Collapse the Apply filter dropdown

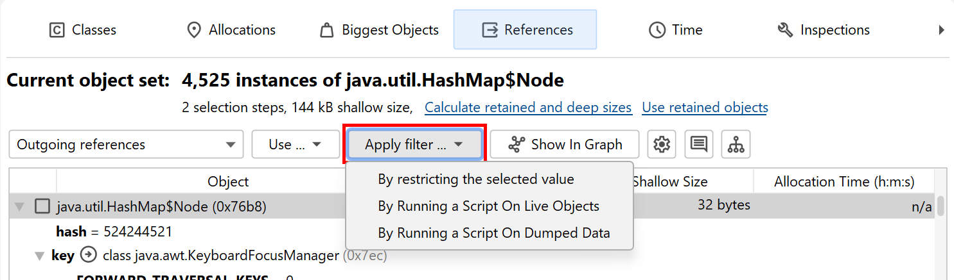tap(414, 145)
